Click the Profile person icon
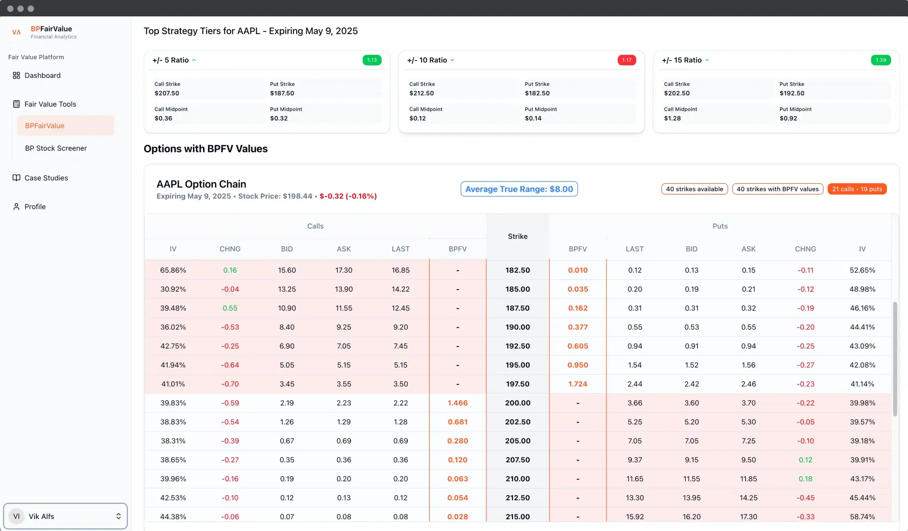Image resolution: width=908 pixels, height=531 pixels. [16, 206]
